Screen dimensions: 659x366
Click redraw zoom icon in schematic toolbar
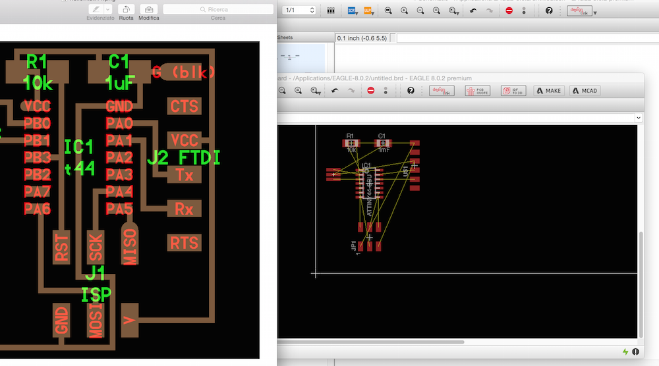click(x=436, y=11)
